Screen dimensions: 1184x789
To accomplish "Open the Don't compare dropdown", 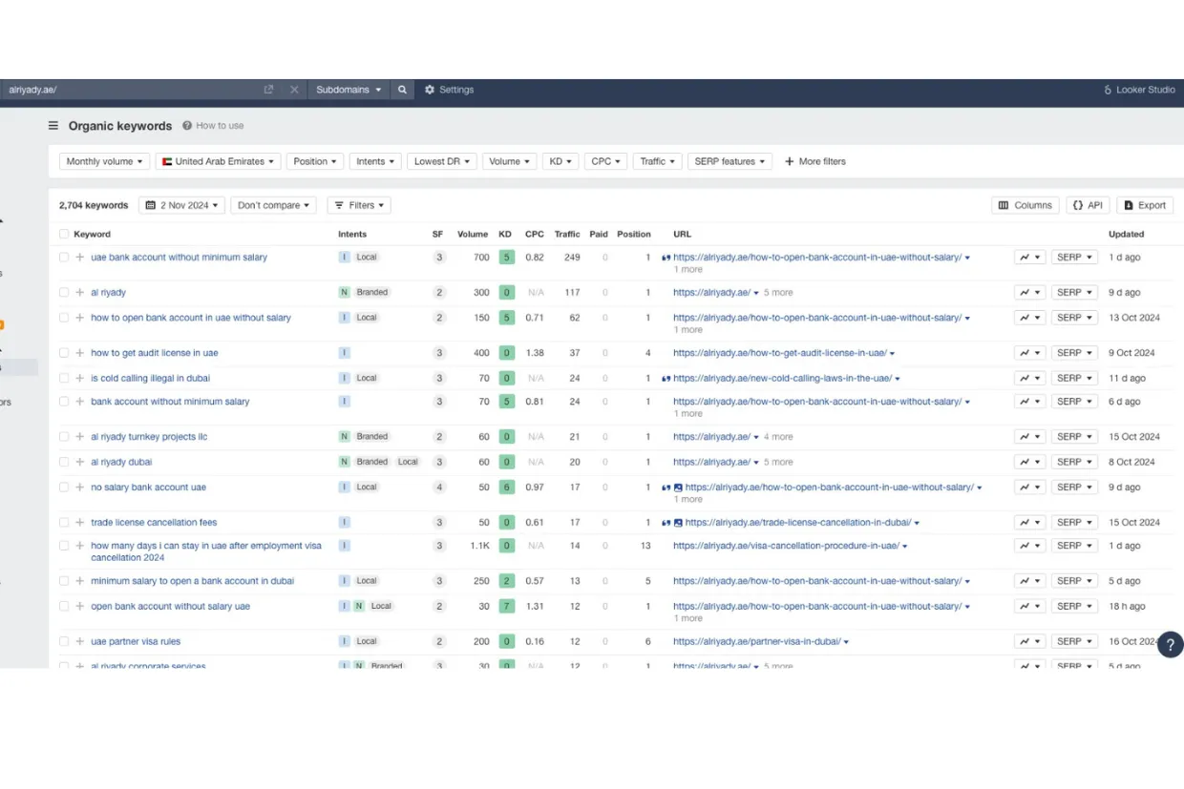I will (x=273, y=205).
